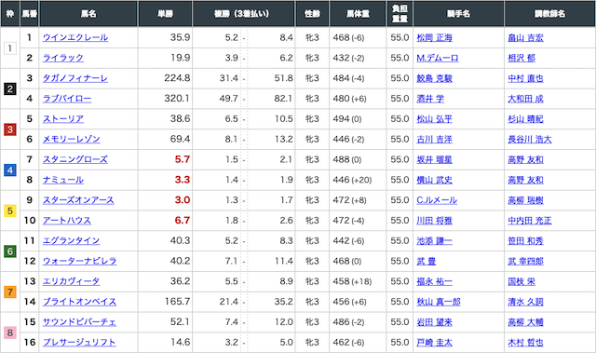Image resolution: width=596 pixels, height=353 pixels.
Task: Open trainer link 中内田 充正
Action: [530, 221]
